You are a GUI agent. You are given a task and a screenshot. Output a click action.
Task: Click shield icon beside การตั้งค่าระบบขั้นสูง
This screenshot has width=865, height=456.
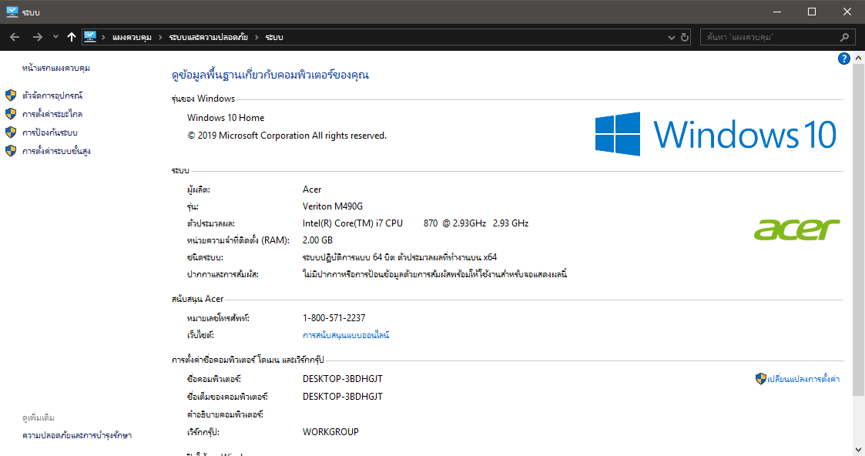(11, 150)
